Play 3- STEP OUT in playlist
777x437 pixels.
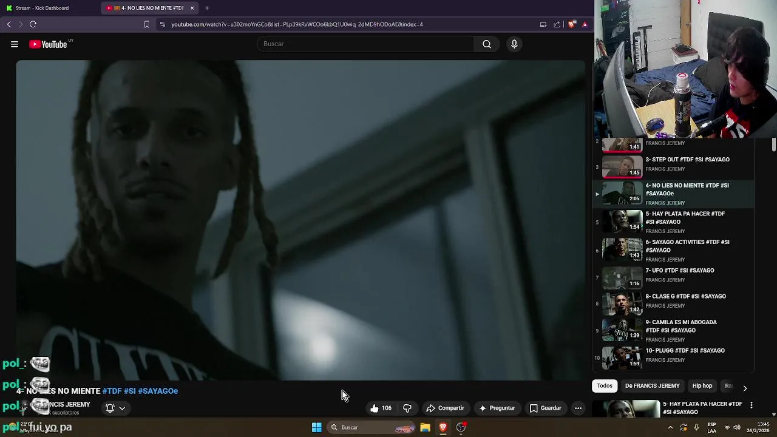pyautogui.click(x=673, y=166)
